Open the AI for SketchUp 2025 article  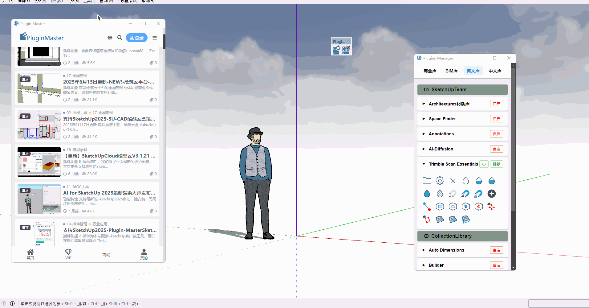pos(109,193)
